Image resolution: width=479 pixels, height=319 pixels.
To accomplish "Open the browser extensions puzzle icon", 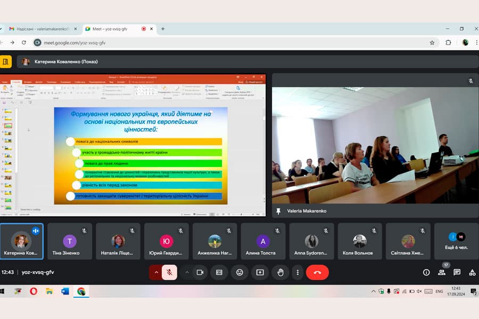I will (448, 43).
